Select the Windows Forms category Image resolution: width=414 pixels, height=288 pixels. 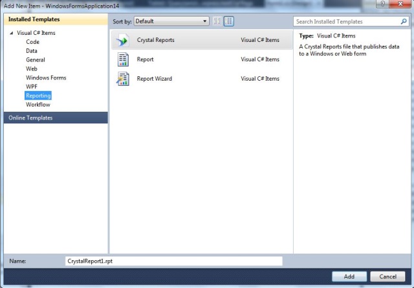[x=46, y=77]
